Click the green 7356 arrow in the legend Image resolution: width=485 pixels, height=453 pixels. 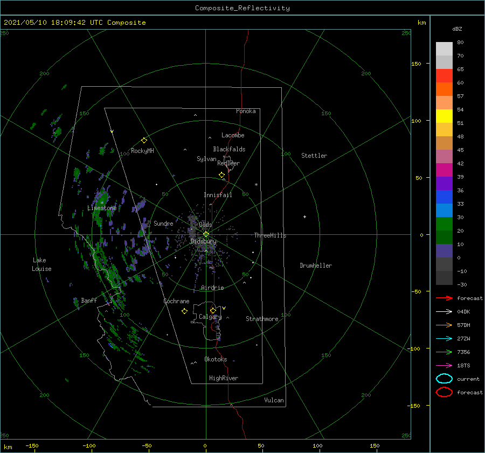tap(444, 352)
